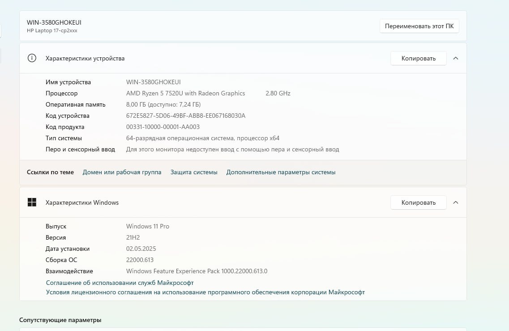Viewport: 509px width, 331px height.
Task: Click the Windows 11 Pro edition value
Action: pos(148,226)
